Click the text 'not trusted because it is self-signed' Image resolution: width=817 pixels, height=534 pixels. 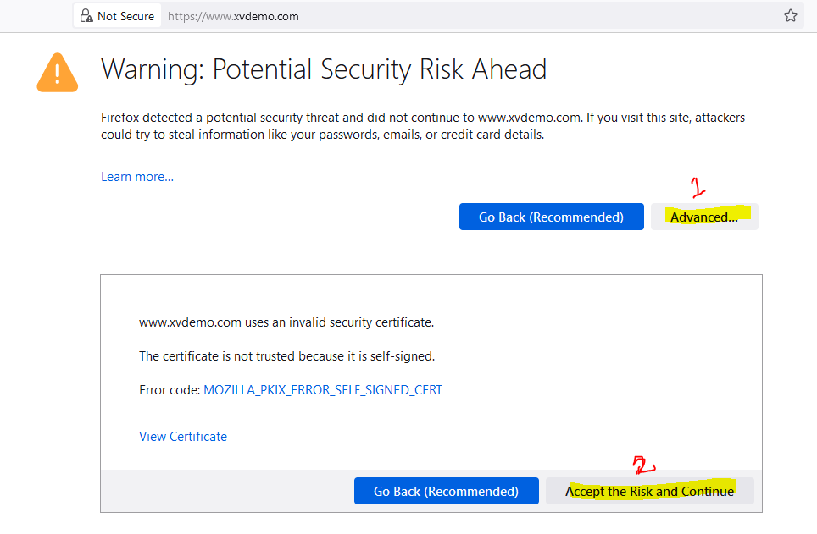333,356
